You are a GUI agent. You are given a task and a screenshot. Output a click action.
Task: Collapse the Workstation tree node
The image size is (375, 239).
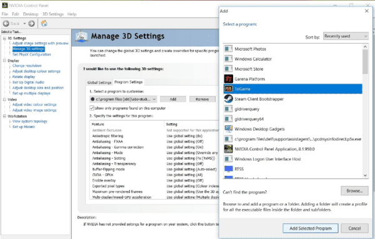point(4,116)
